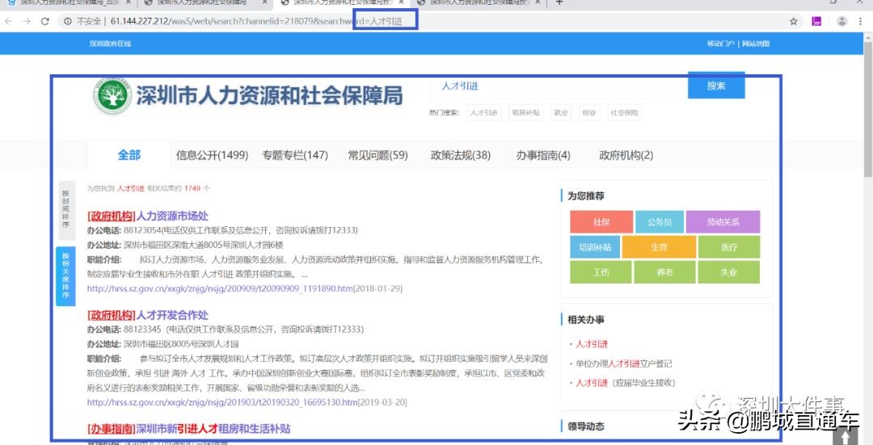Click the browser forward arrow
The height and width of the screenshot is (445, 873).
point(26,22)
